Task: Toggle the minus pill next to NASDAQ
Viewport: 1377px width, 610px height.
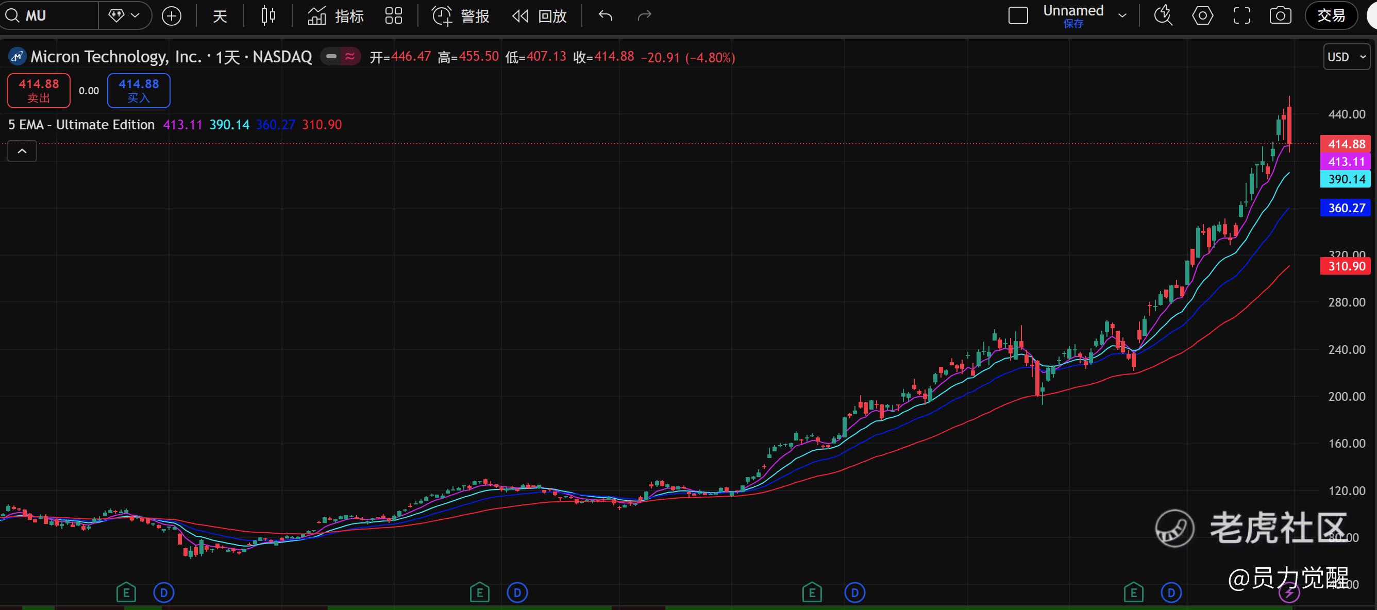Action: click(x=331, y=56)
